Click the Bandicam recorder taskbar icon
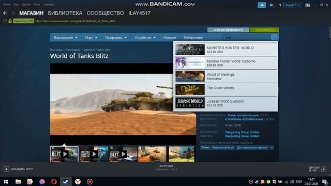The image size is (331, 186). pyautogui.click(x=89, y=181)
